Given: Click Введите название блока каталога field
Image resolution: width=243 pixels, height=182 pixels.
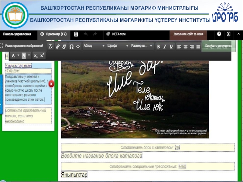Looking at the screenshot, I should click(101, 156).
